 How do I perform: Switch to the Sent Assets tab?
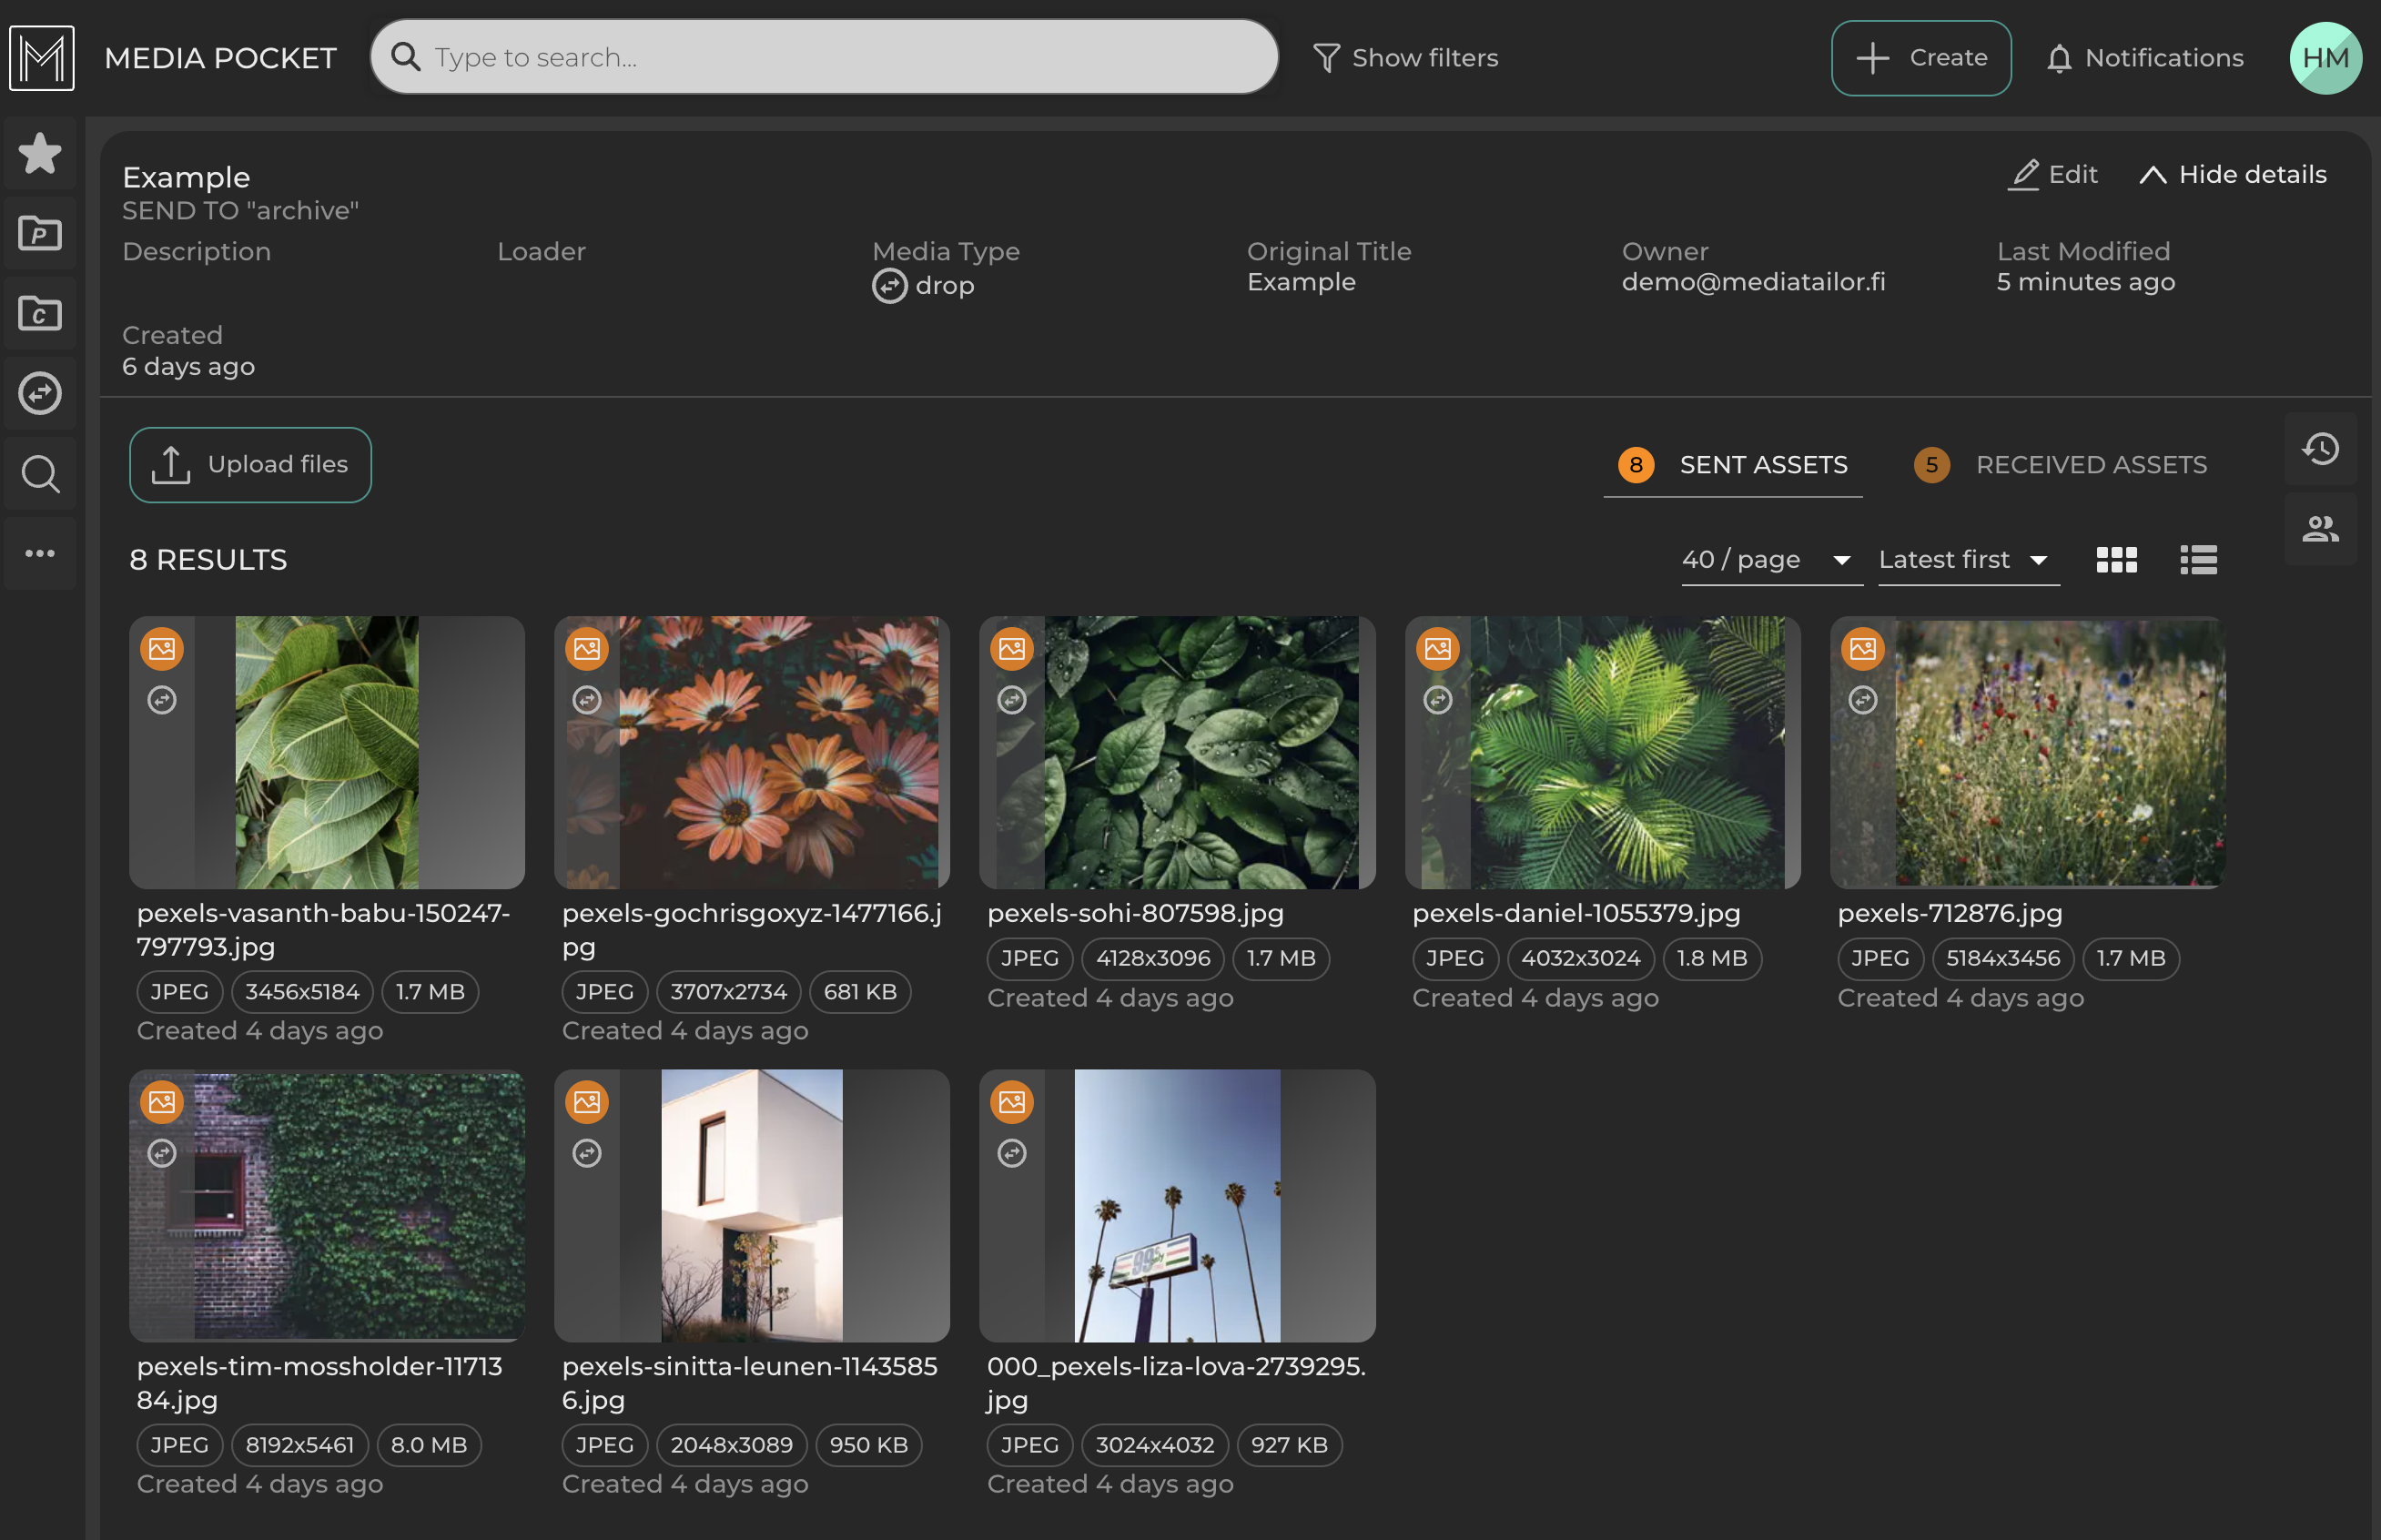(1734, 465)
